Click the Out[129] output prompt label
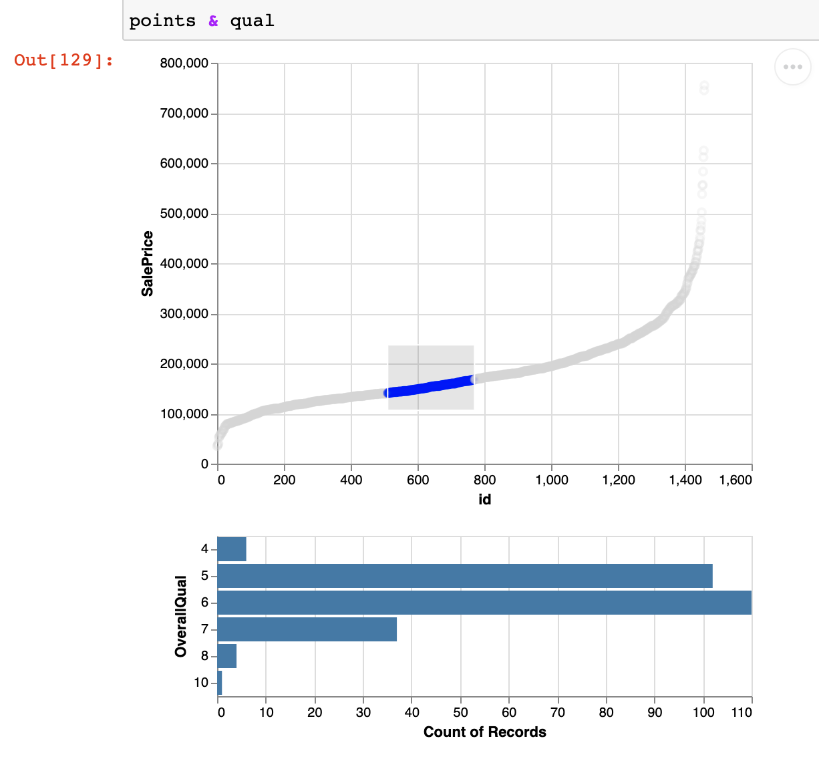Screen dimensions: 819x775 pos(64,60)
